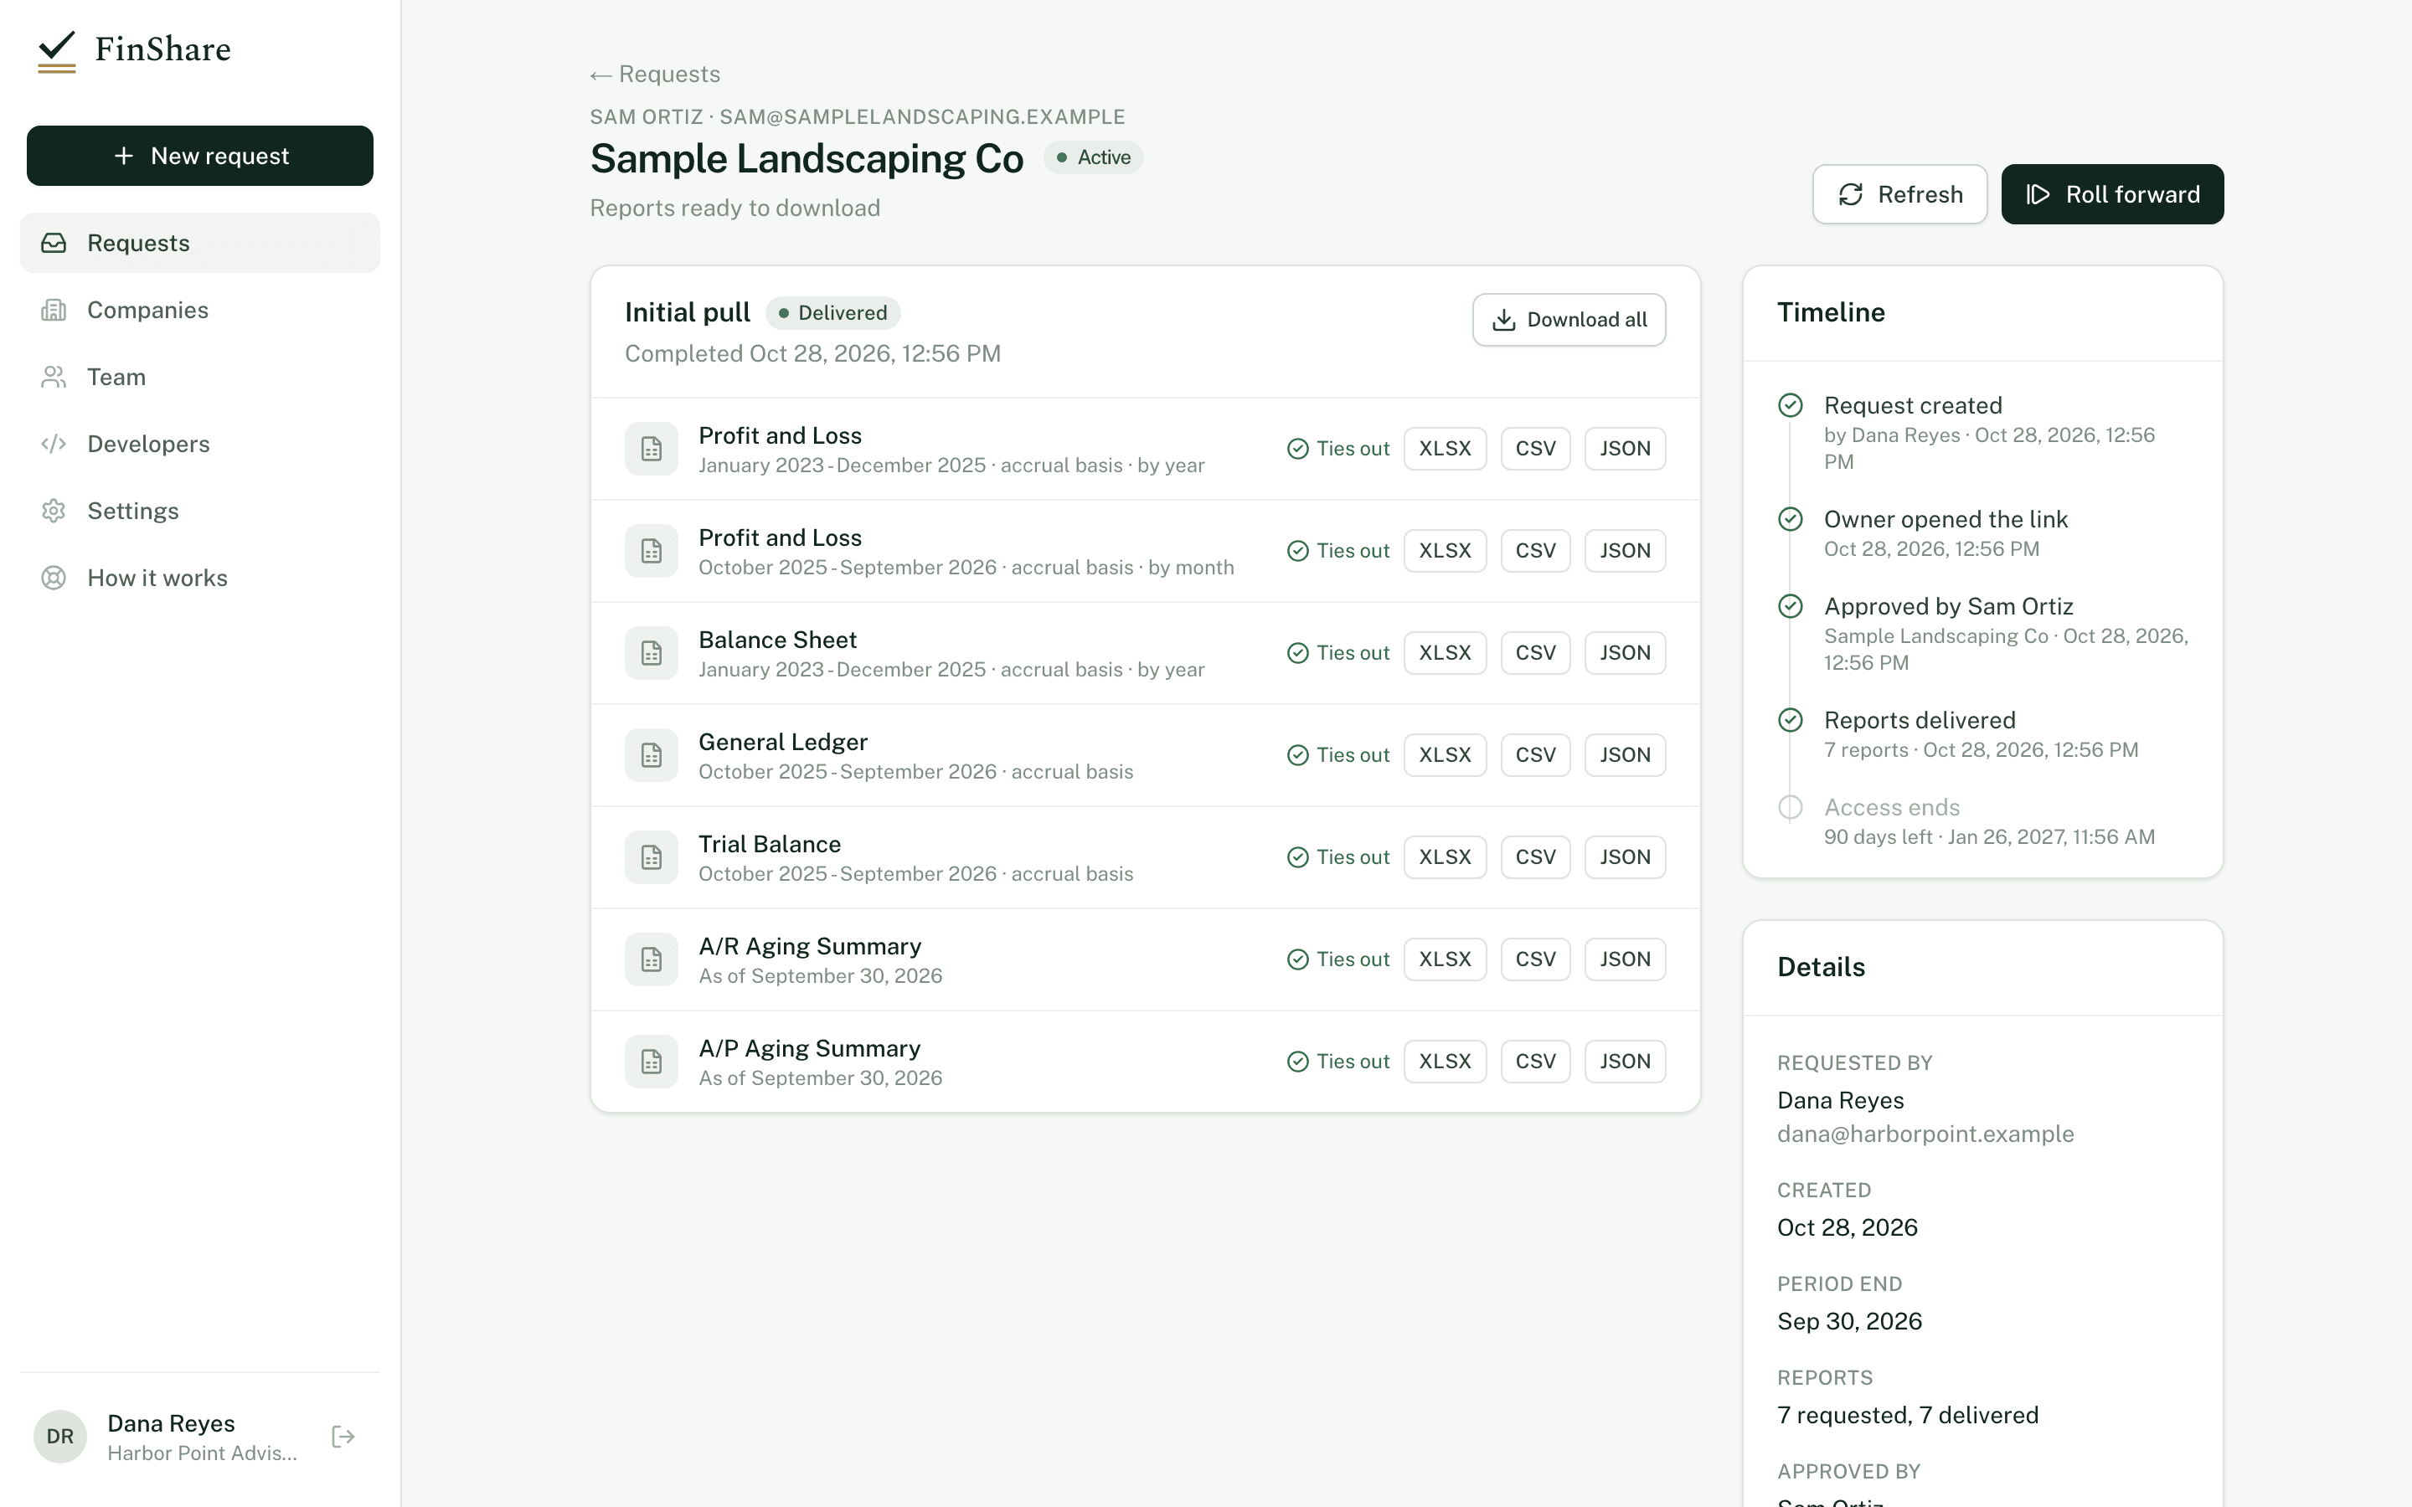This screenshot has height=1507, width=2412.
Task: Click Ties out check icon on Balance Sheet row
Action: (x=1297, y=653)
